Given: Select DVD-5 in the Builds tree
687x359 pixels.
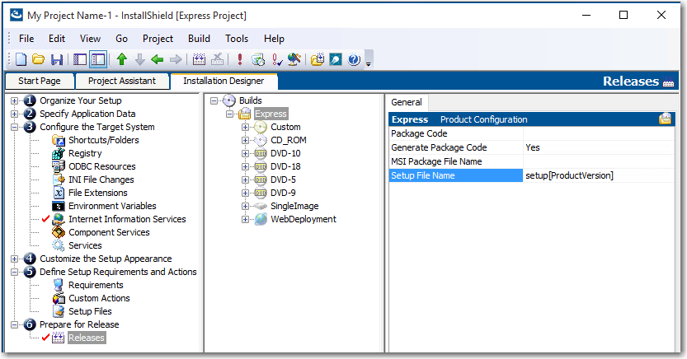Looking at the screenshot, I should click(x=283, y=179).
